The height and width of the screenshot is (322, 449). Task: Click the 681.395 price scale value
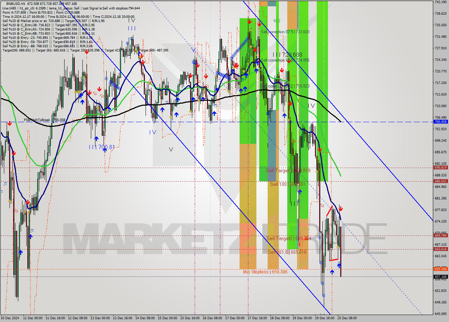tap(440, 198)
